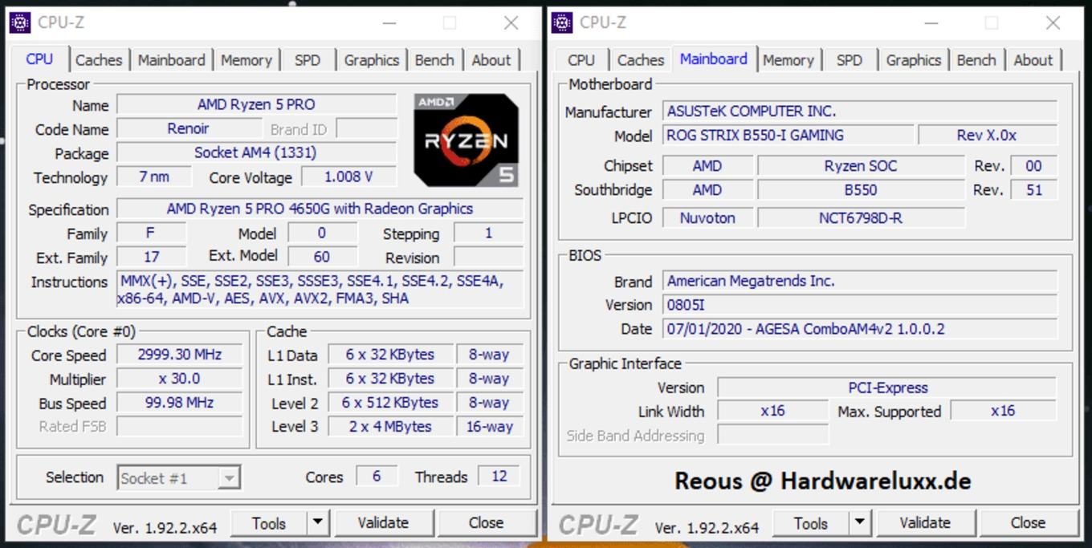Select the CPU tab in left CPU-Z window
Screen dimensions: 1092x548
pos(39,59)
